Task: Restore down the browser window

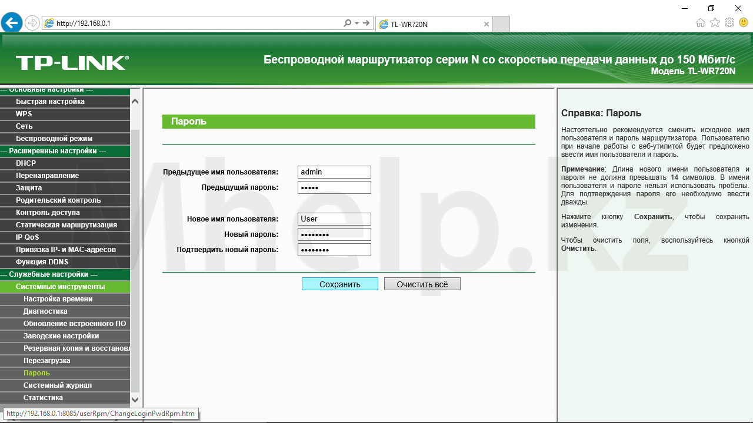Action: click(711, 8)
